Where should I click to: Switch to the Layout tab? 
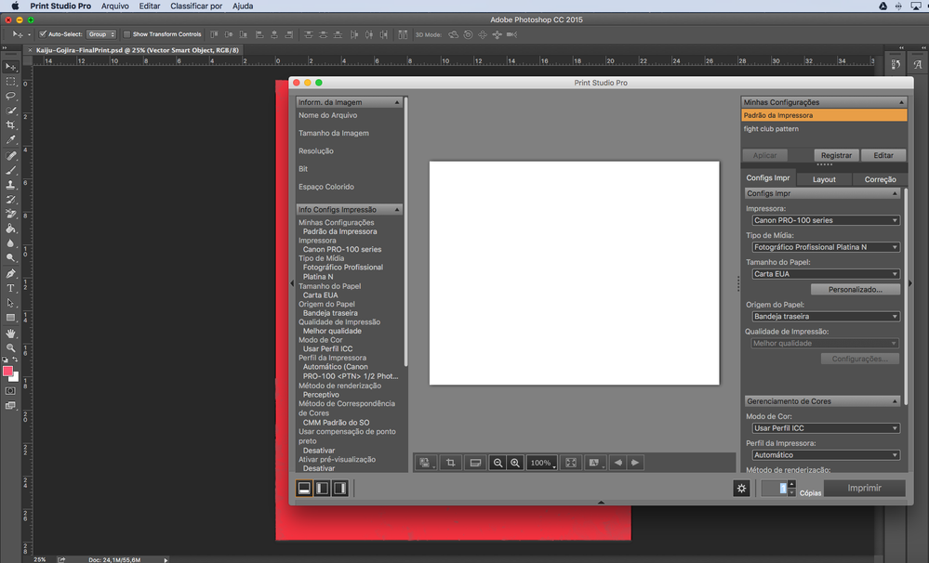point(824,179)
